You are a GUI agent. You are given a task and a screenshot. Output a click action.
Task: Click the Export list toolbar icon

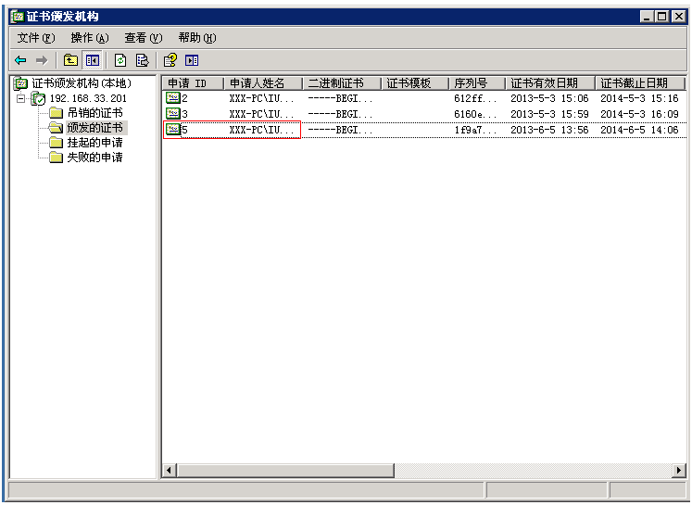pyautogui.click(x=142, y=60)
